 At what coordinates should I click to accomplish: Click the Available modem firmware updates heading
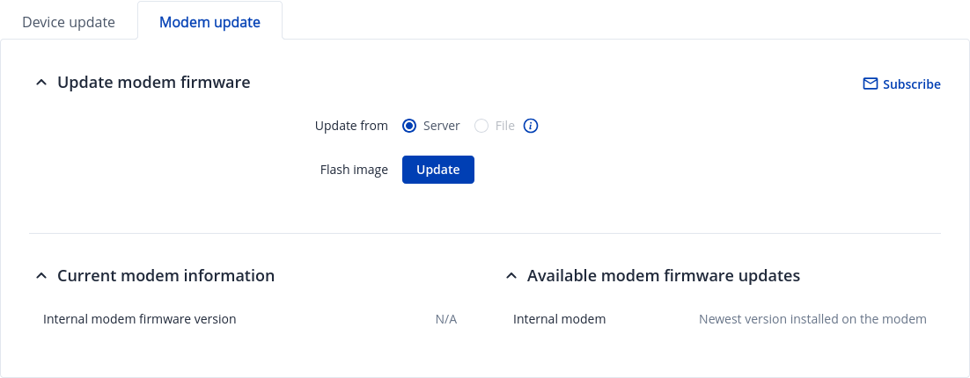coord(663,276)
